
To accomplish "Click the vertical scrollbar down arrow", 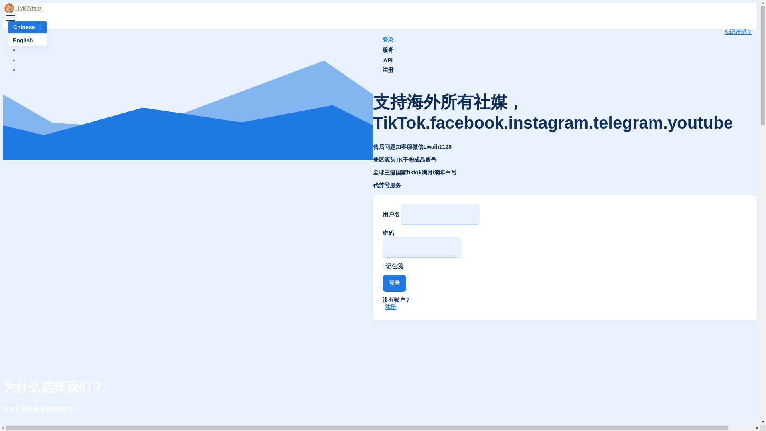I will pos(763,422).
